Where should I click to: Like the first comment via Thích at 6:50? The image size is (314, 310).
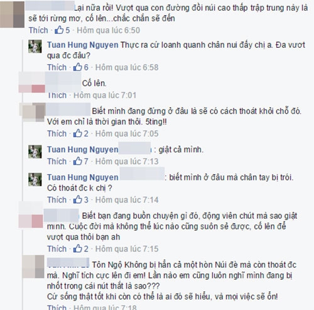[x=38, y=30]
